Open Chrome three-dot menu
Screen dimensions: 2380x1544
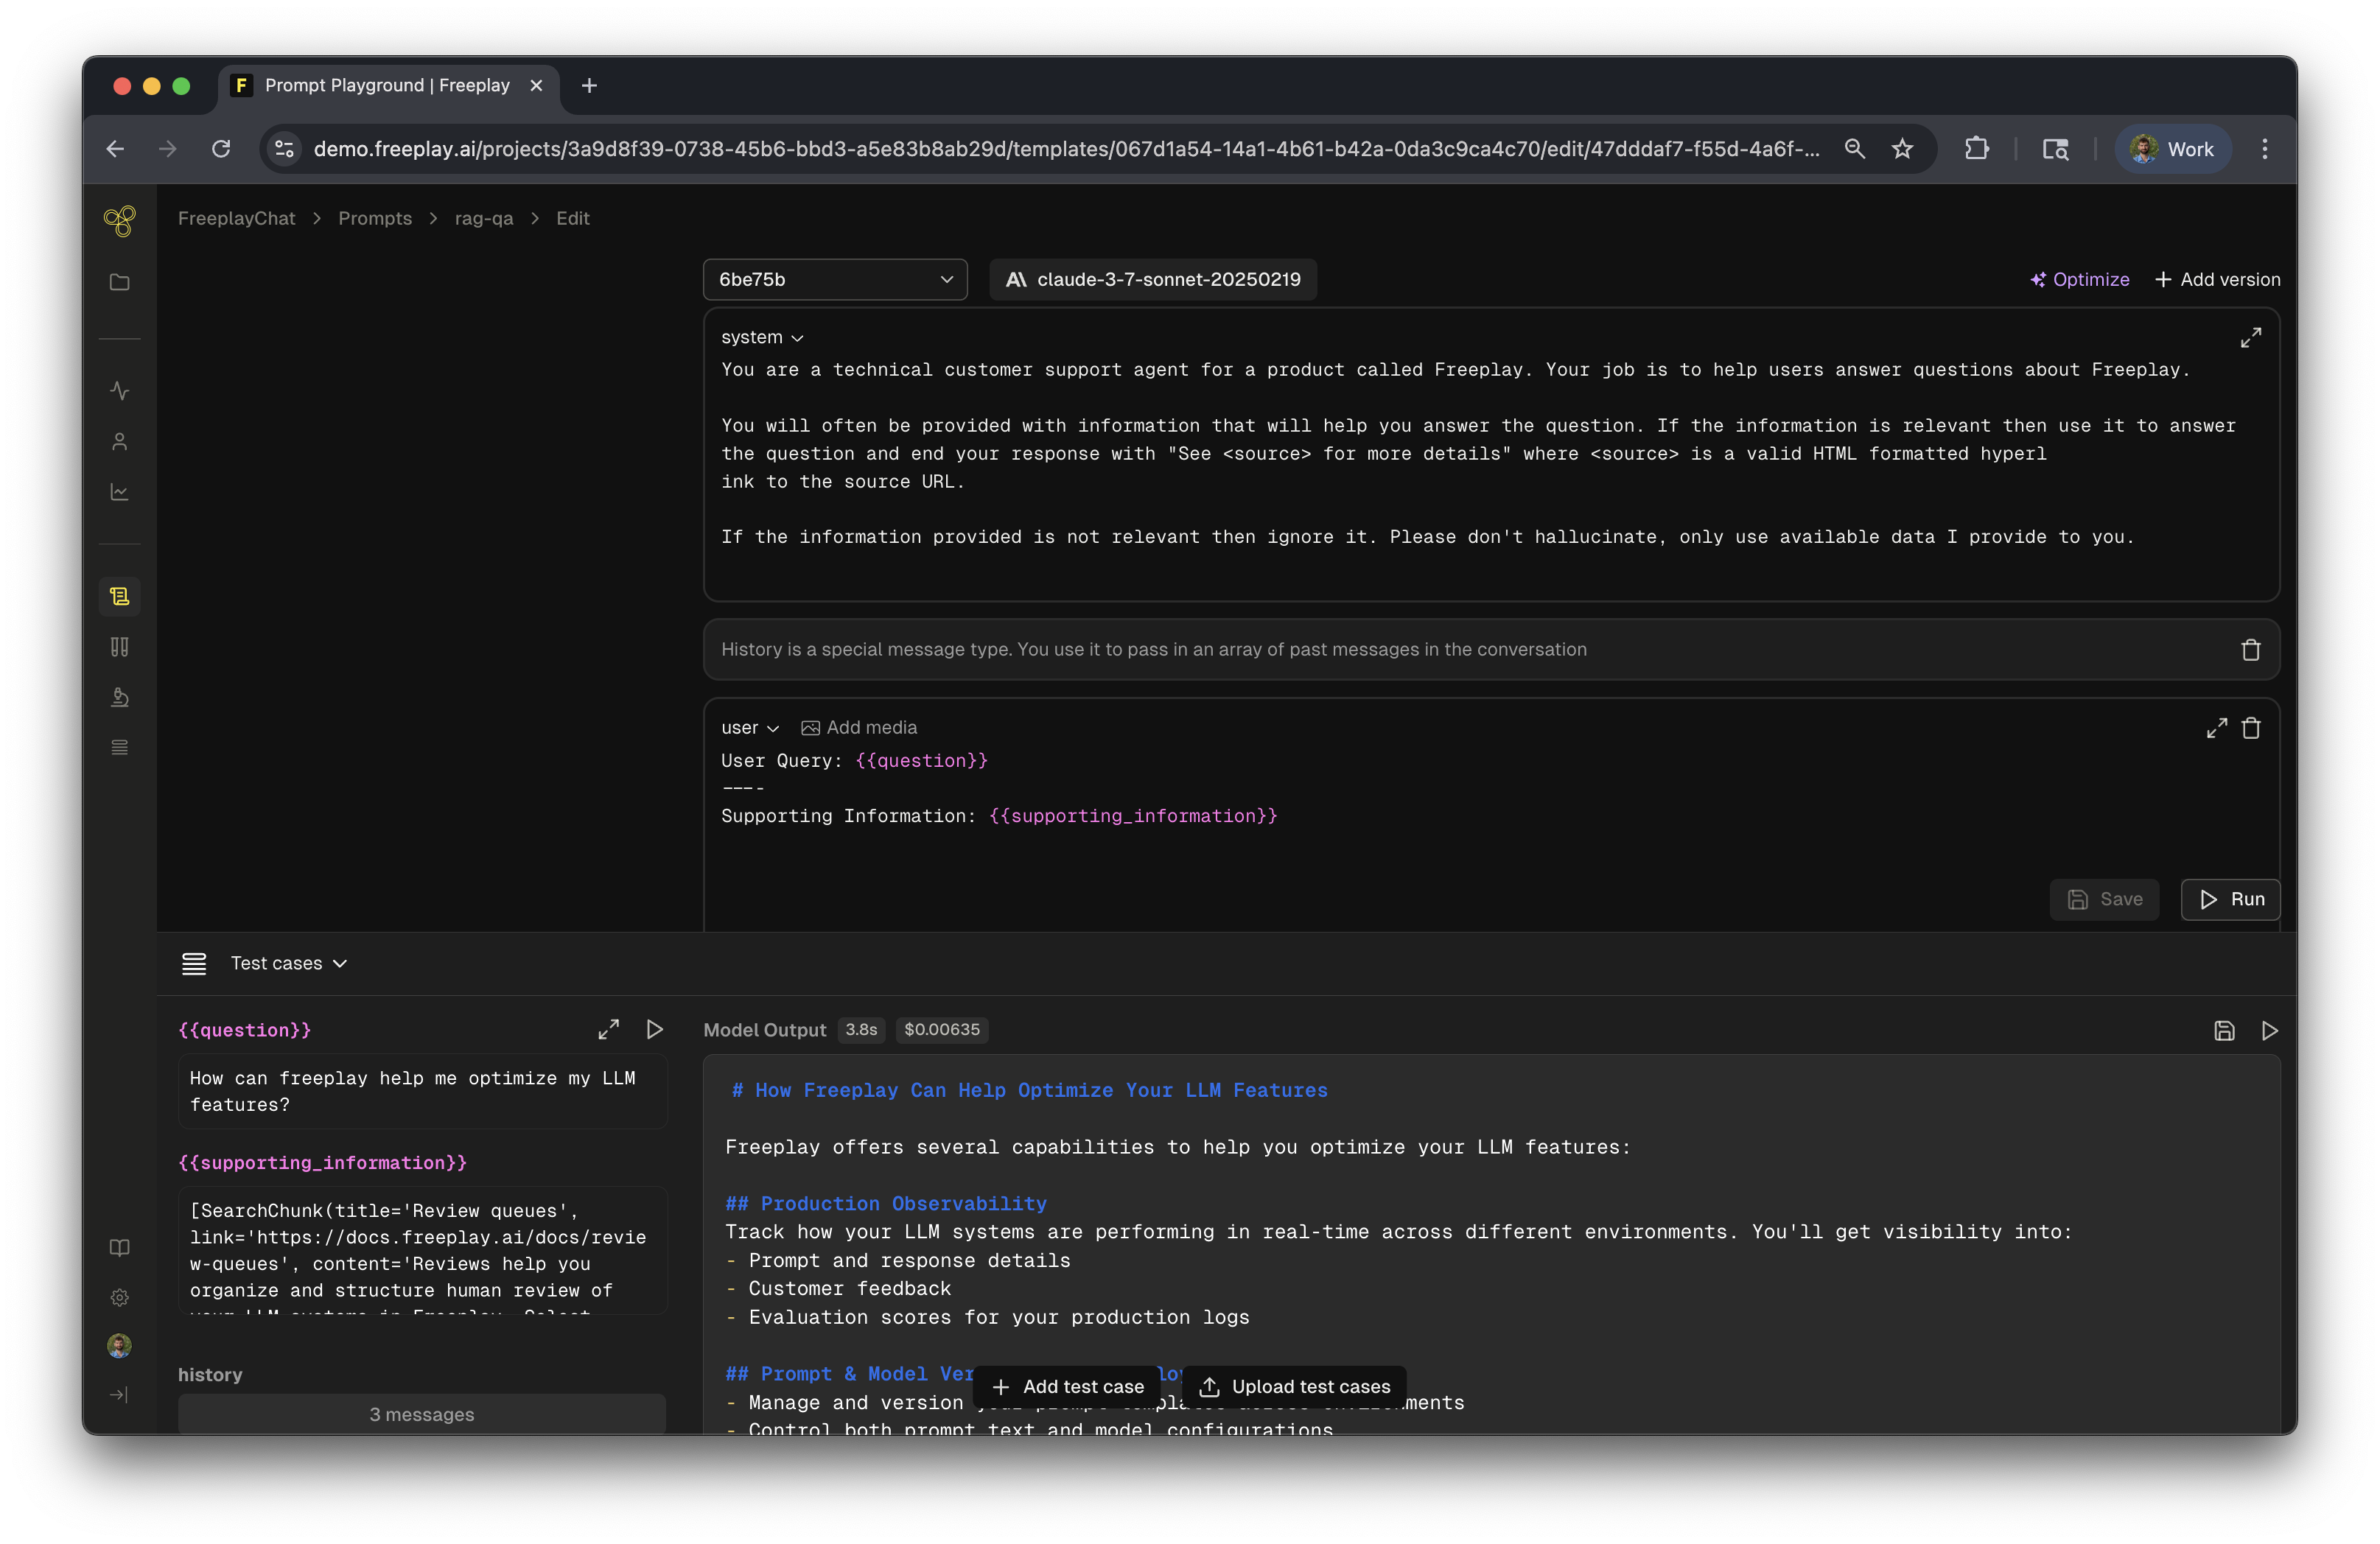tap(2265, 149)
